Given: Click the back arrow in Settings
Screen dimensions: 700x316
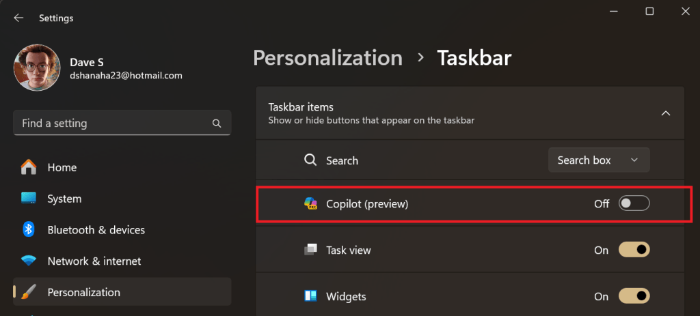Looking at the screenshot, I should tap(18, 18).
